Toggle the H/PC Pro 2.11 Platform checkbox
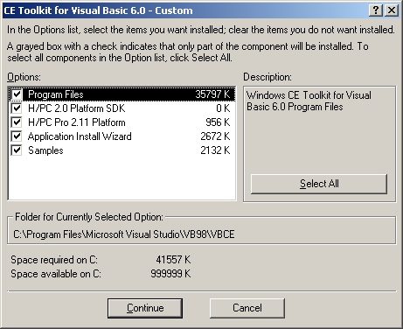Viewport: 403px width, 329px height. pos(17,122)
